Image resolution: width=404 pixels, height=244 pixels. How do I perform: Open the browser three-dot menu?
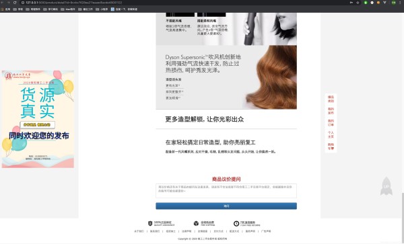click(x=401, y=3)
